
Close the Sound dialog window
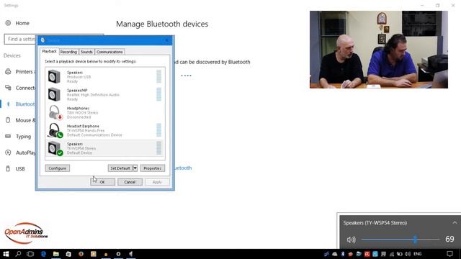click(167, 40)
